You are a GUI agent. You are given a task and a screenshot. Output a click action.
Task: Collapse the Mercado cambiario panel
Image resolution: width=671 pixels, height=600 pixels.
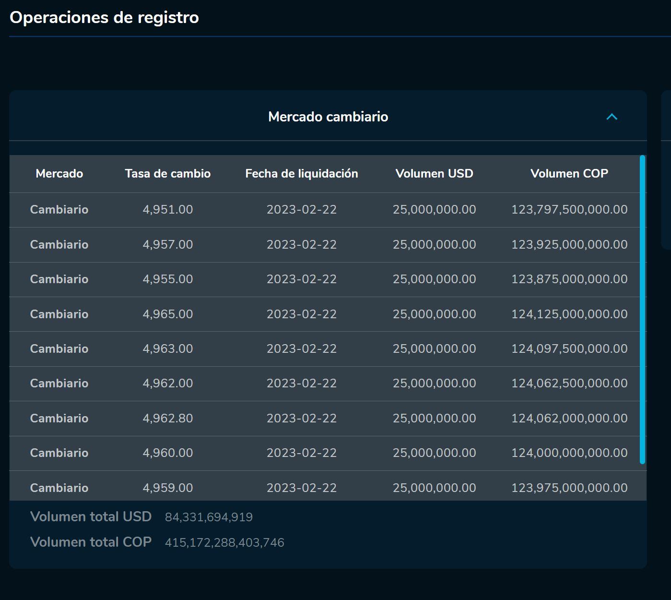pyautogui.click(x=612, y=117)
